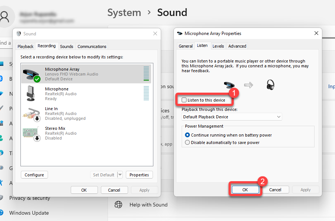Image resolution: width=335 pixels, height=221 pixels.
Task: Switch to the Levels tab
Action: [x=218, y=46]
